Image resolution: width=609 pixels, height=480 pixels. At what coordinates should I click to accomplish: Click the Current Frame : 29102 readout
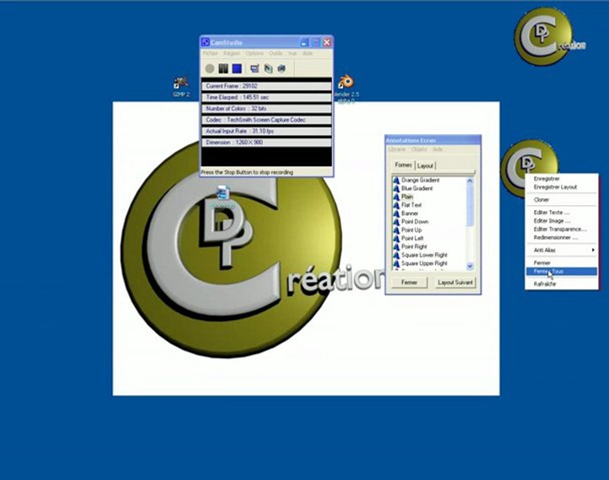[266, 86]
